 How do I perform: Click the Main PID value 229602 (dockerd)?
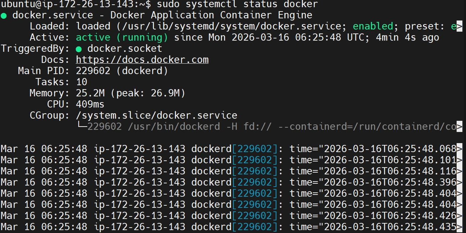click(x=122, y=71)
